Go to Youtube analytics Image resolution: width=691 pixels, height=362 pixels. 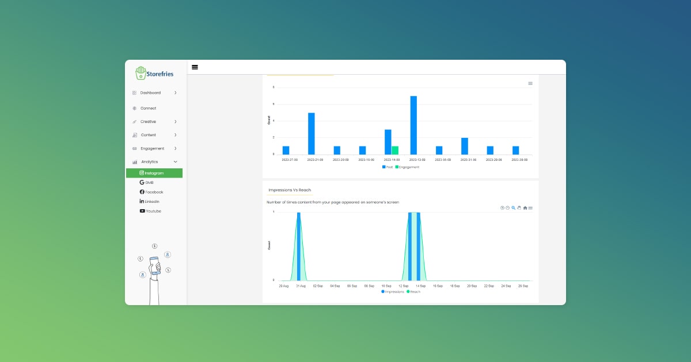click(x=153, y=211)
